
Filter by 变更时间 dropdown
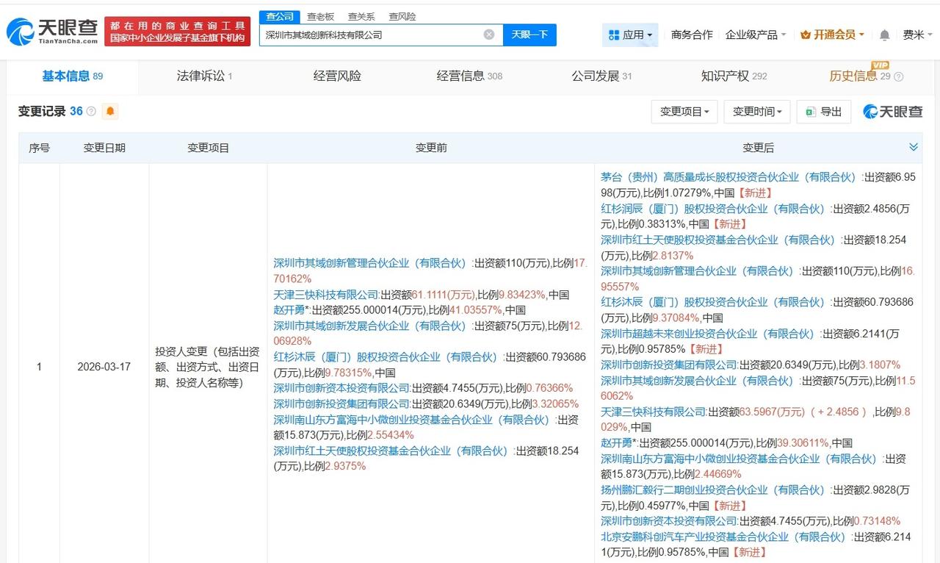point(757,112)
